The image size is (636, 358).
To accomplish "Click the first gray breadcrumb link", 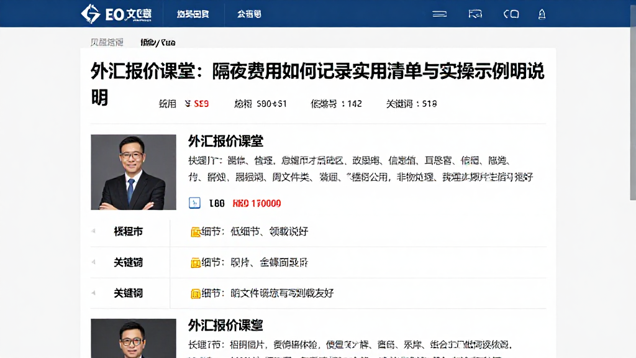I will (107, 42).
